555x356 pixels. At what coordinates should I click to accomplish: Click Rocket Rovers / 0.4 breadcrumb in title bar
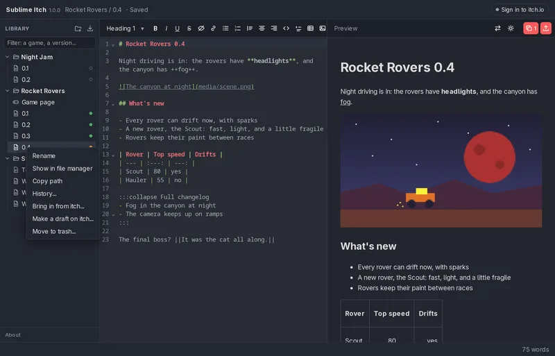(93, 10)
